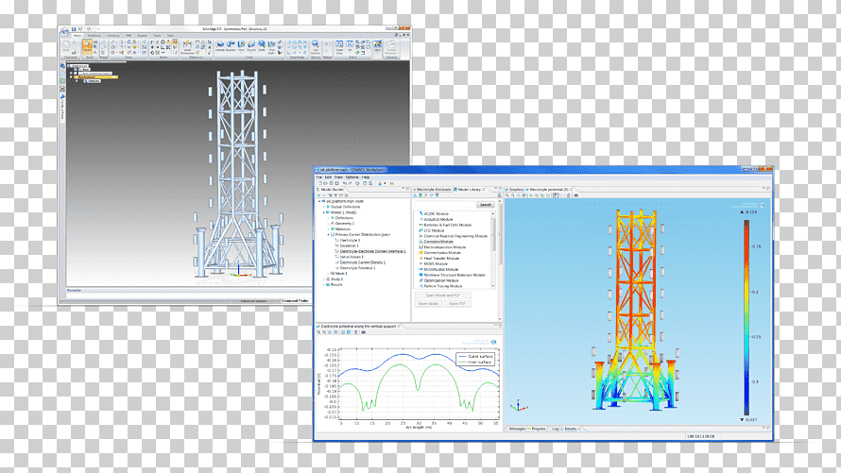Click the New file icon in COMSOL toolbar
This screenshot has width=841, height=473.
pyautogui.click(x=320, y=183)
